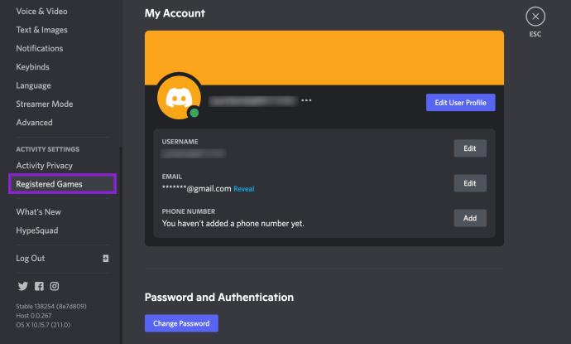The width and height of the screenshot is (571, 344).
Task: Click the Password and Authentication heading
Action: coord(219,297)
